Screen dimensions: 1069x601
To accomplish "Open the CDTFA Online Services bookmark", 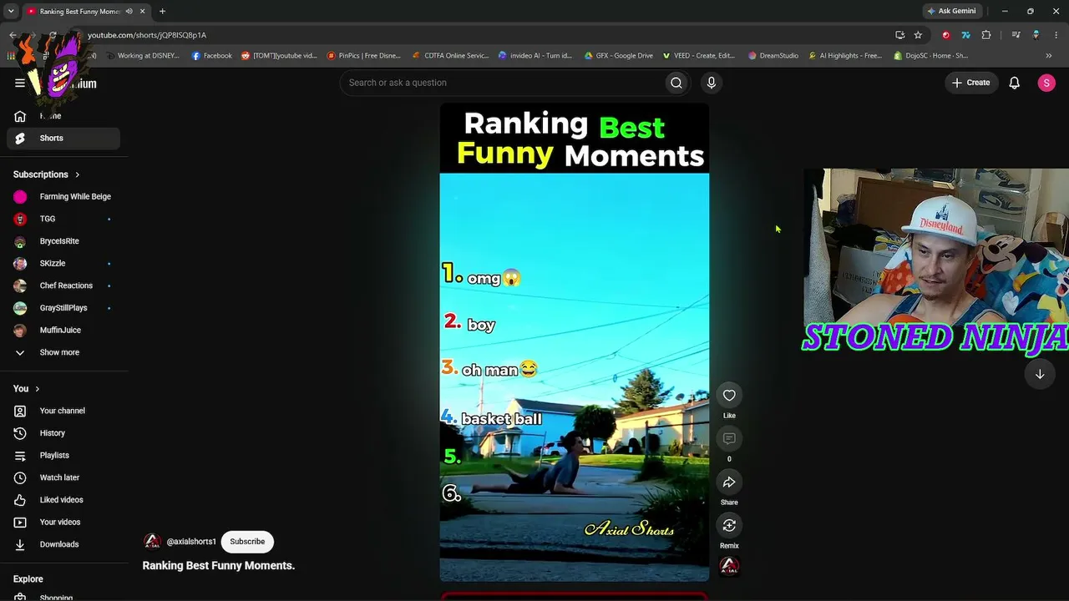I will pyautogui.click(x=450, y=56).
